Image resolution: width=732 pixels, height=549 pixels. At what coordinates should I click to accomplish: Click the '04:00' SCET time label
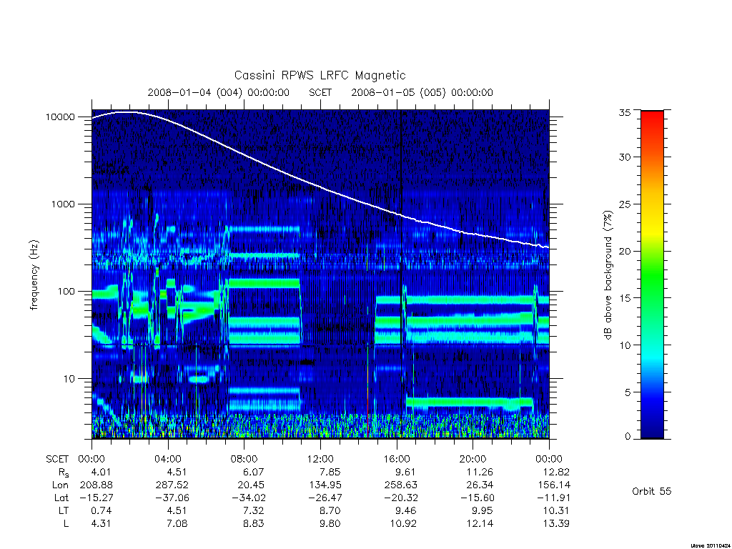click(x=168, y=459)
